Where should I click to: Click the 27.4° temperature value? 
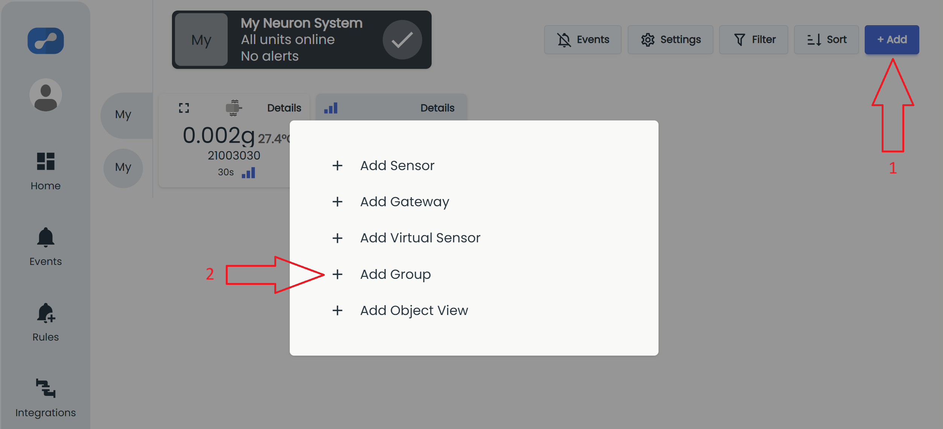274,139
